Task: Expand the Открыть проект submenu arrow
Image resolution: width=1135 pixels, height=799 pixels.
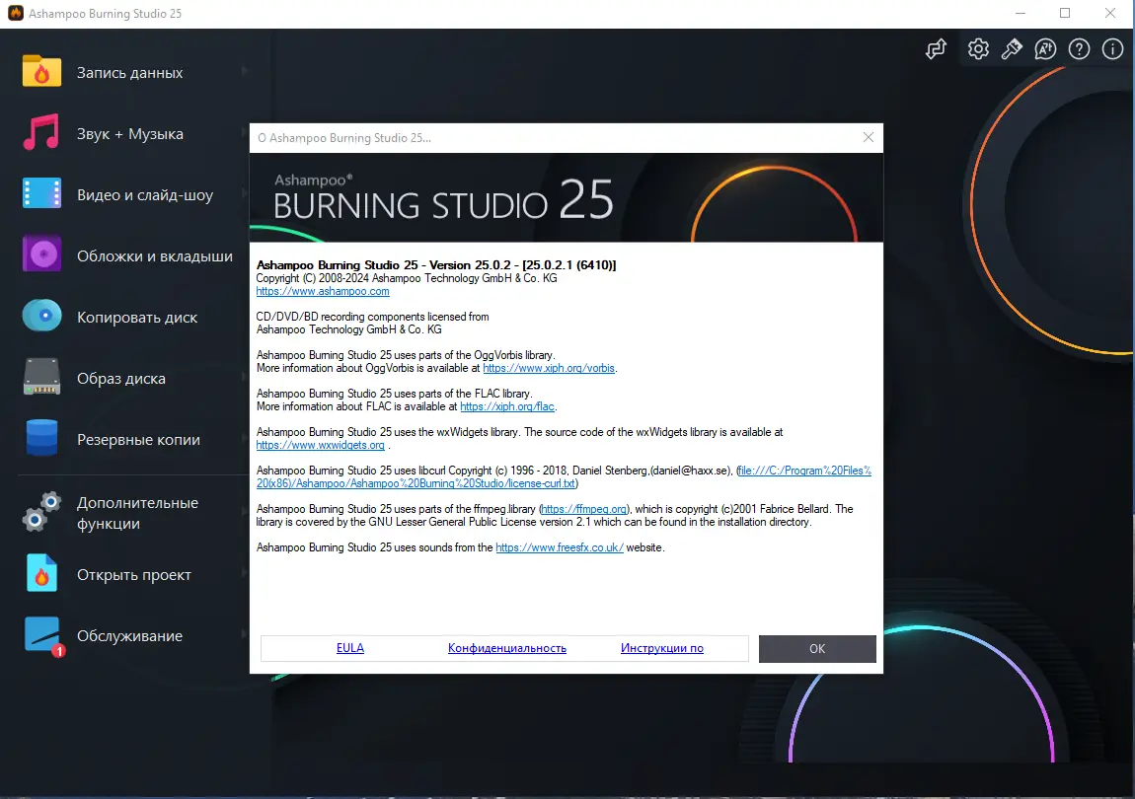Action: point(244,573)
